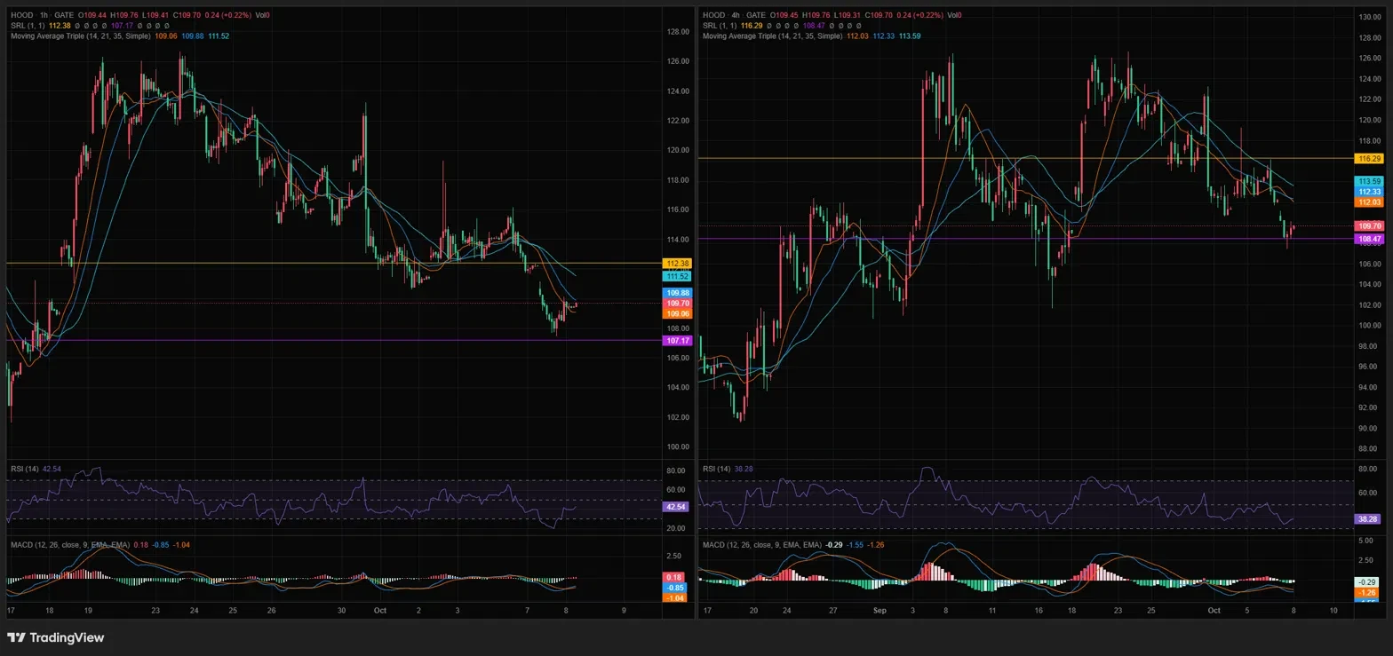Click the teal 111.52 price axis label
The image size is (1393, 656).
678,276
